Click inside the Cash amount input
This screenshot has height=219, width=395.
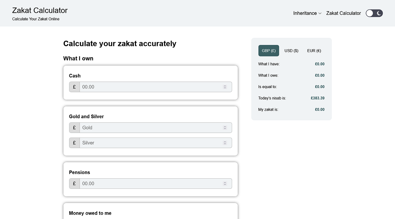tap(148, 87)
